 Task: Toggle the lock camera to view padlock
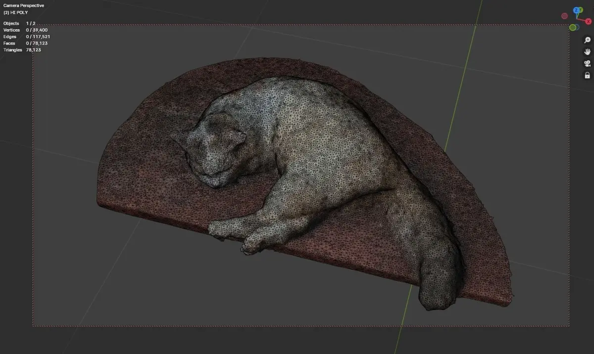[x=587, y=76]
